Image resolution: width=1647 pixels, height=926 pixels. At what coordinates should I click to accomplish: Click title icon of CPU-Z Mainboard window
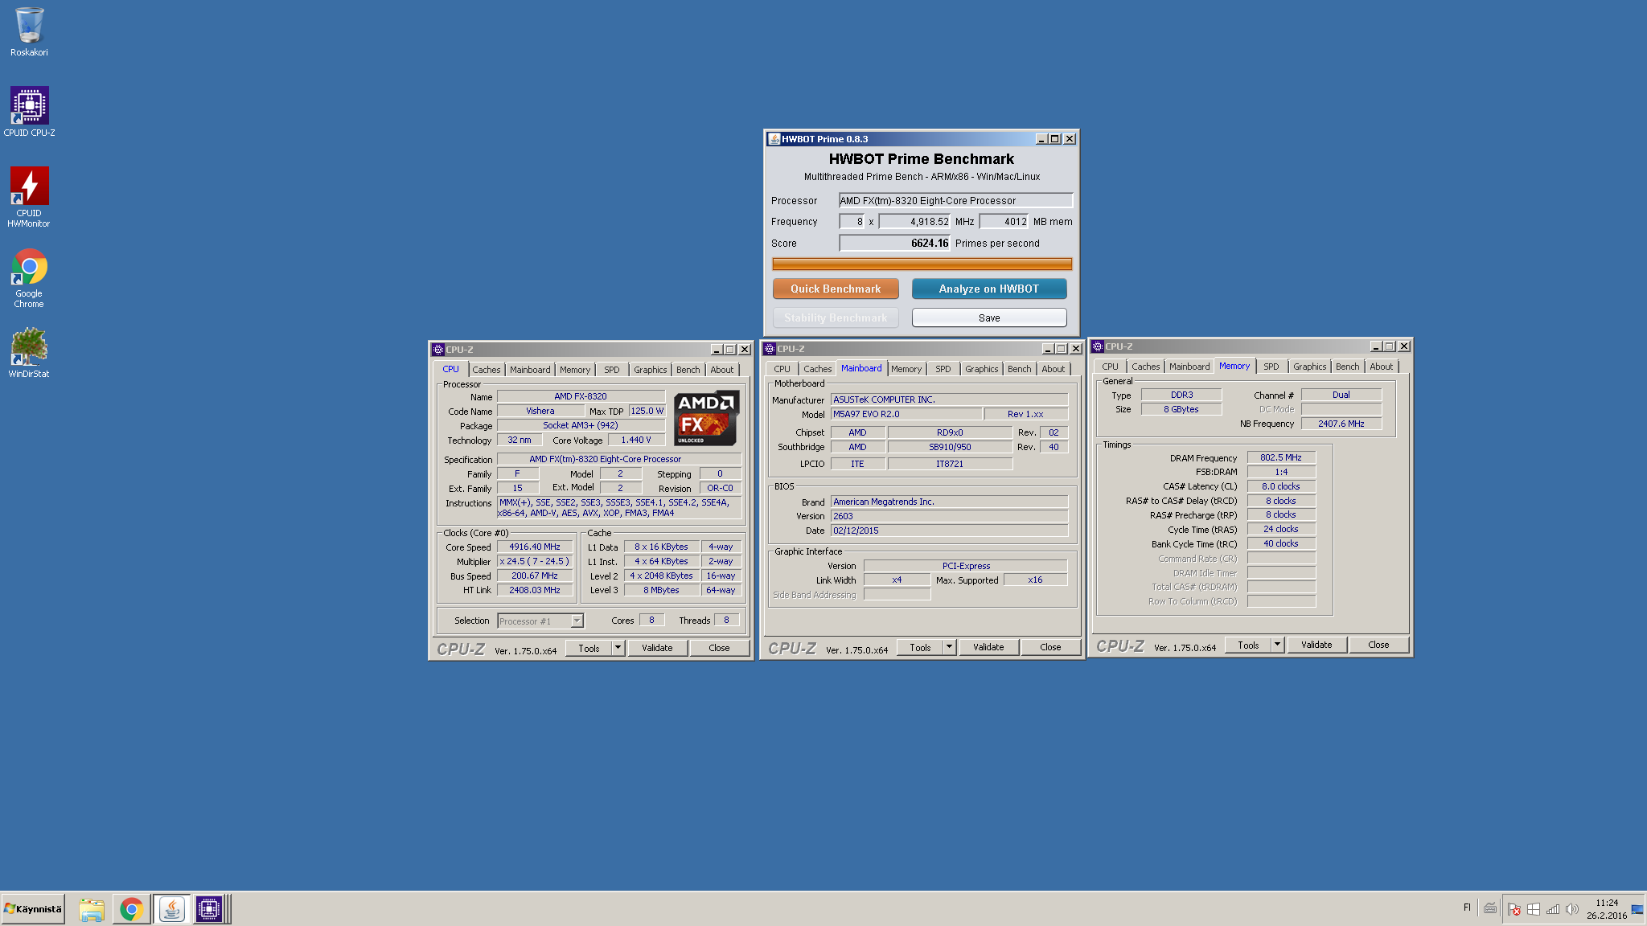770,349
